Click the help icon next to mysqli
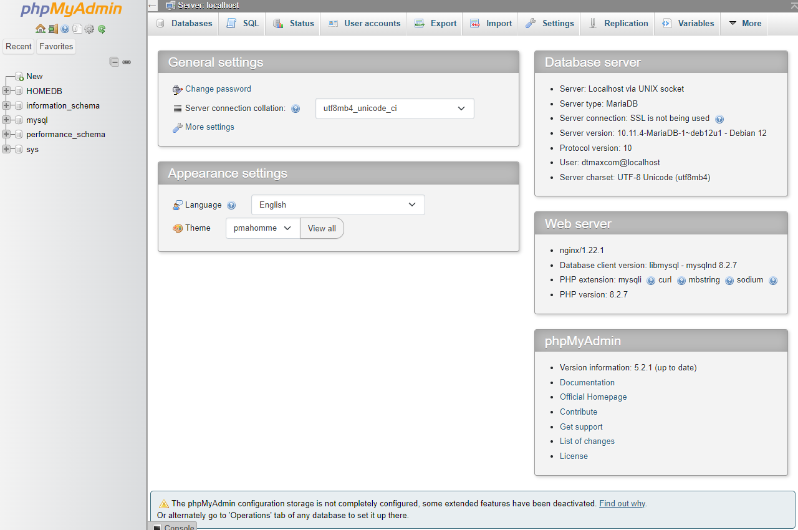Viewport: 798px width, 530px height. point(651,281)
